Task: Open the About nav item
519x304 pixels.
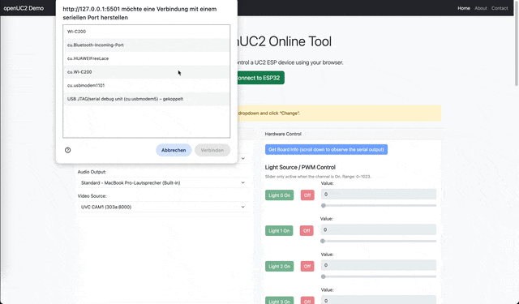Action: click(481, 8)
